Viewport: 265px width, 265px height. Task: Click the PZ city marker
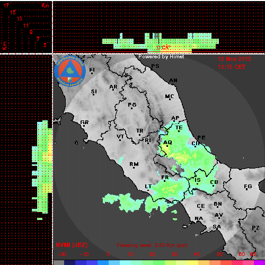tap(255, 231)
